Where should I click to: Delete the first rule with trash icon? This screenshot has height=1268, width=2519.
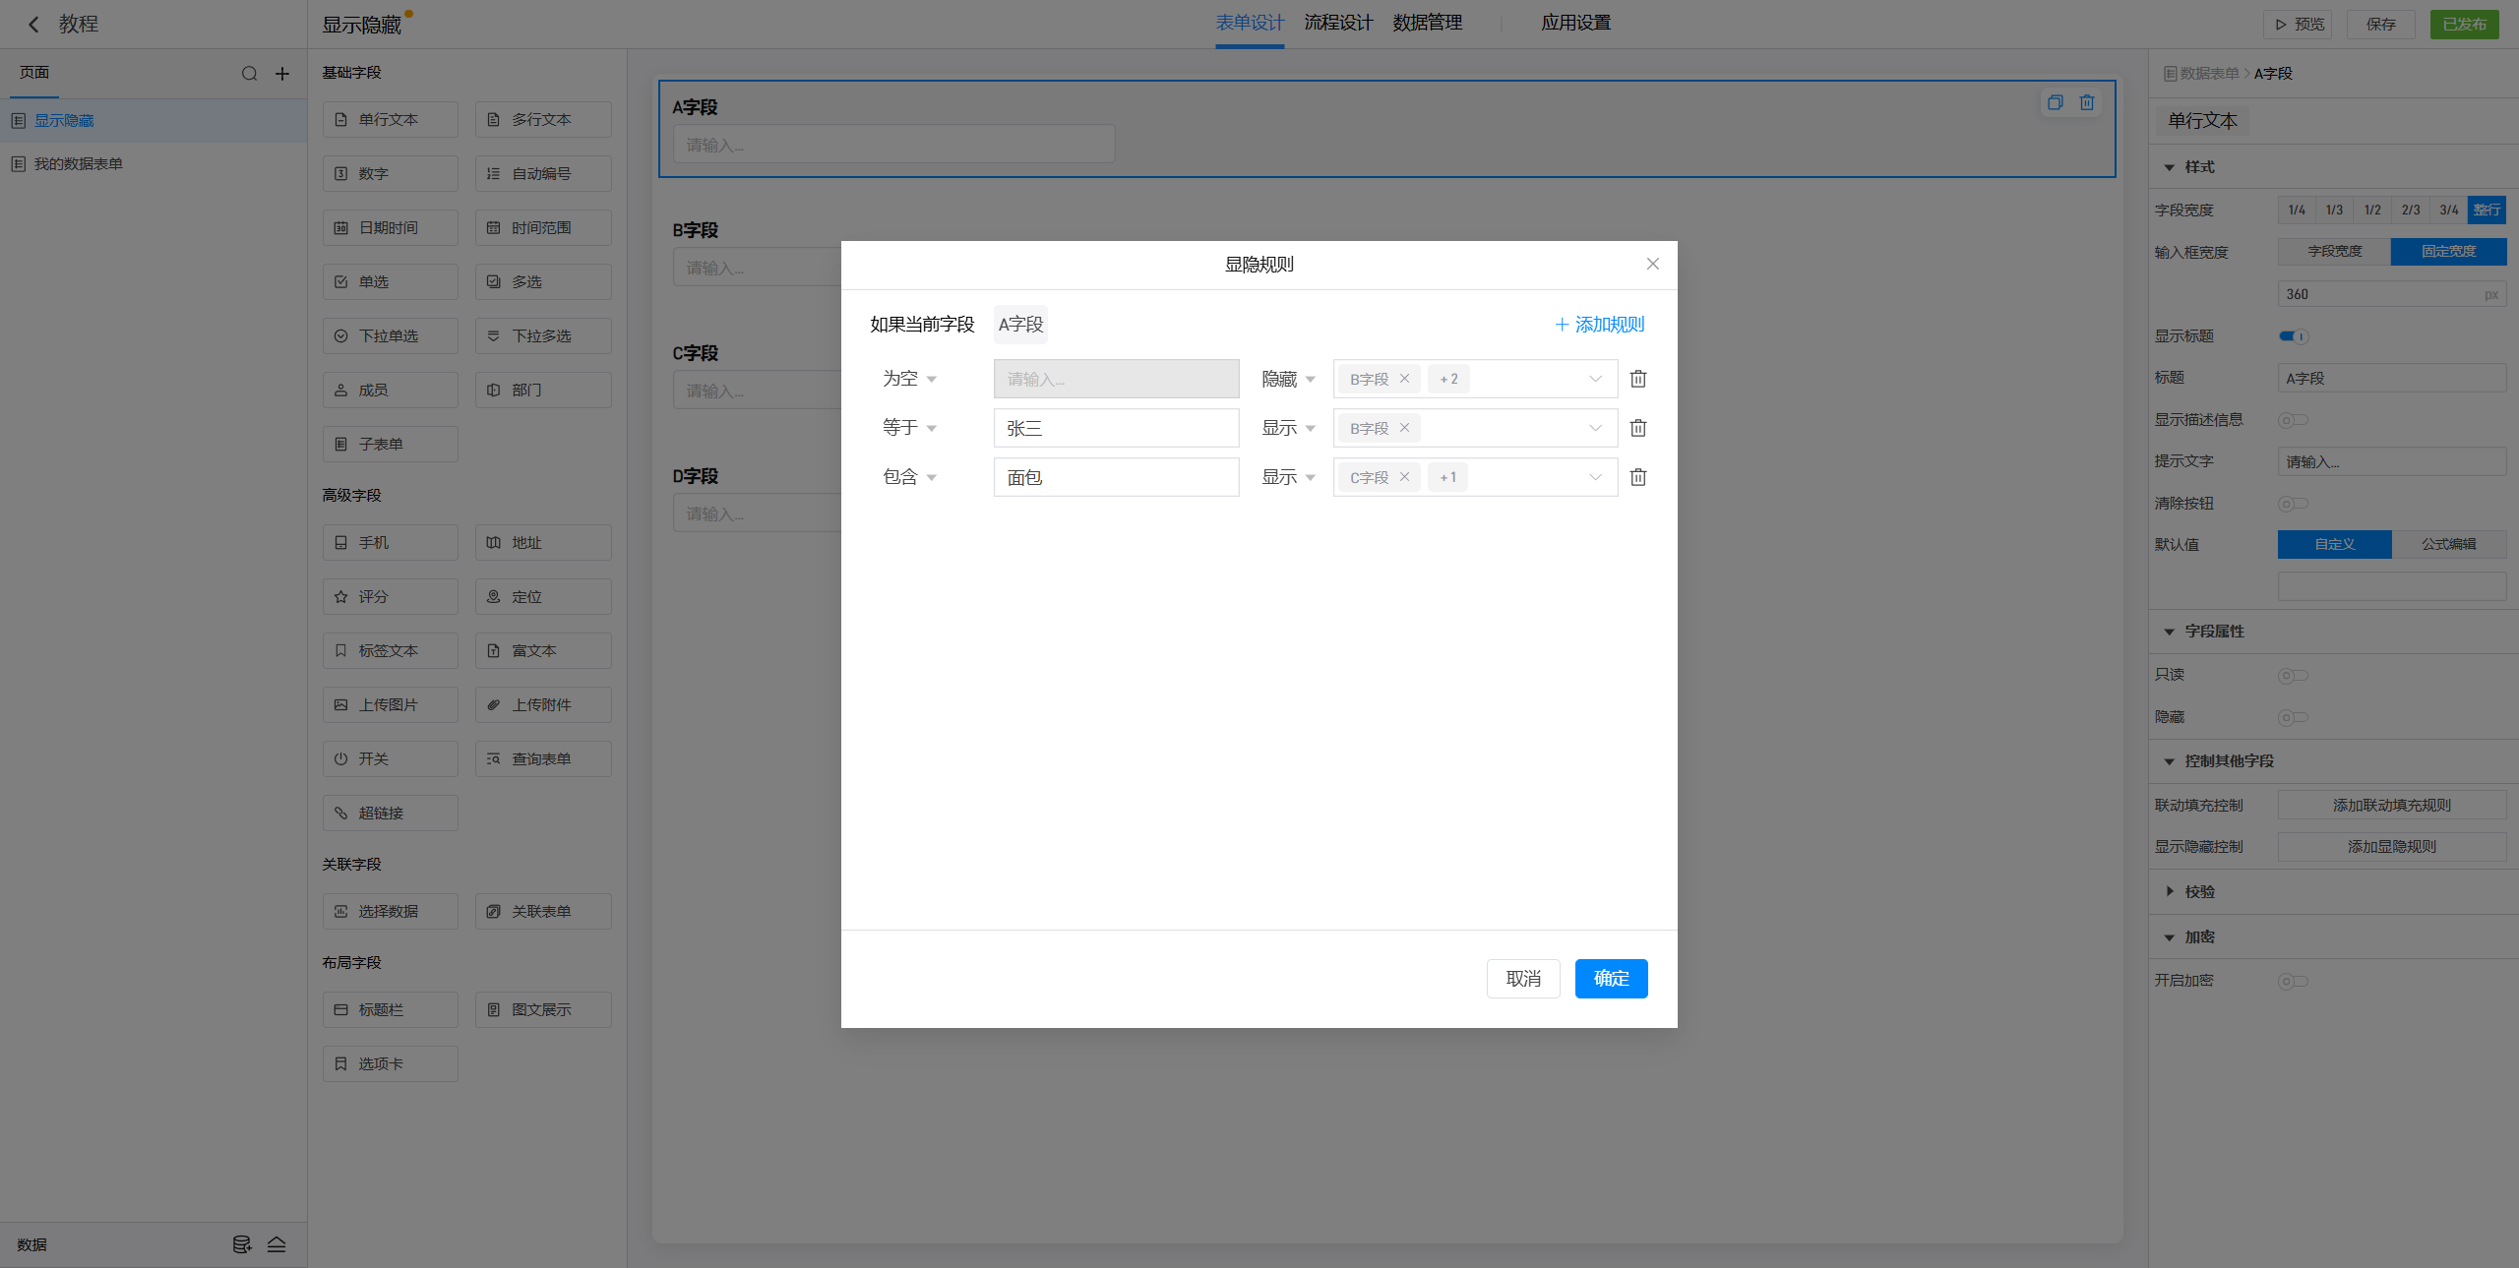pos(1637,379)
